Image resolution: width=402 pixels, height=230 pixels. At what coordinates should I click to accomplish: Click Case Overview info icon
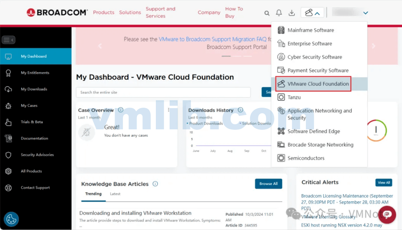click(x=121, y=110)
